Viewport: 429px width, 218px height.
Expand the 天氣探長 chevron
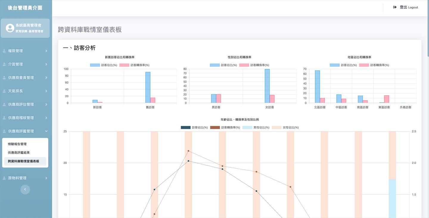(x=46, y=91)
